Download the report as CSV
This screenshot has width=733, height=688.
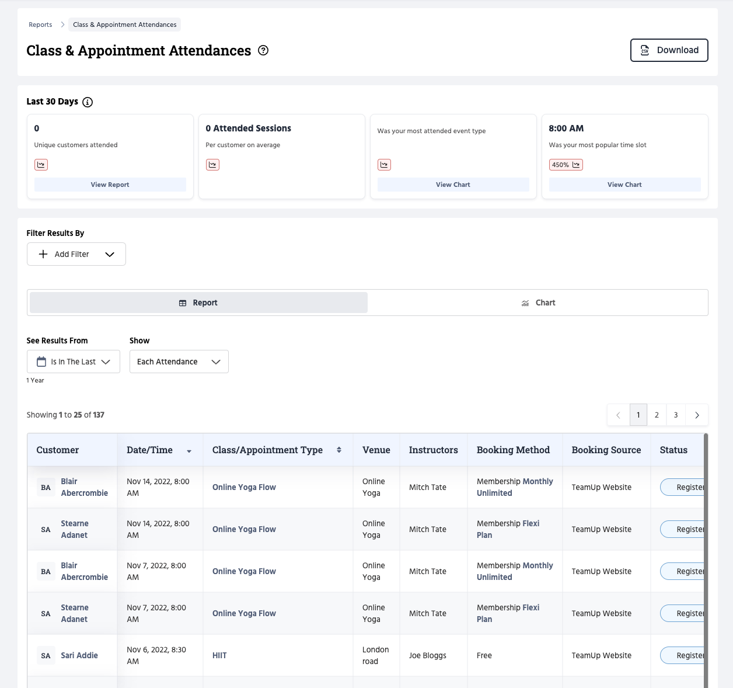(x=669, y=50)
